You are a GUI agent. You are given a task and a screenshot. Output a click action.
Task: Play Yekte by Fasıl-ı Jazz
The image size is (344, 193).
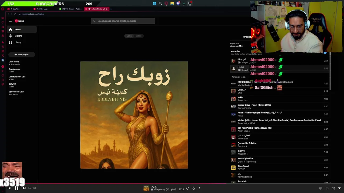(x=279, y=99)
